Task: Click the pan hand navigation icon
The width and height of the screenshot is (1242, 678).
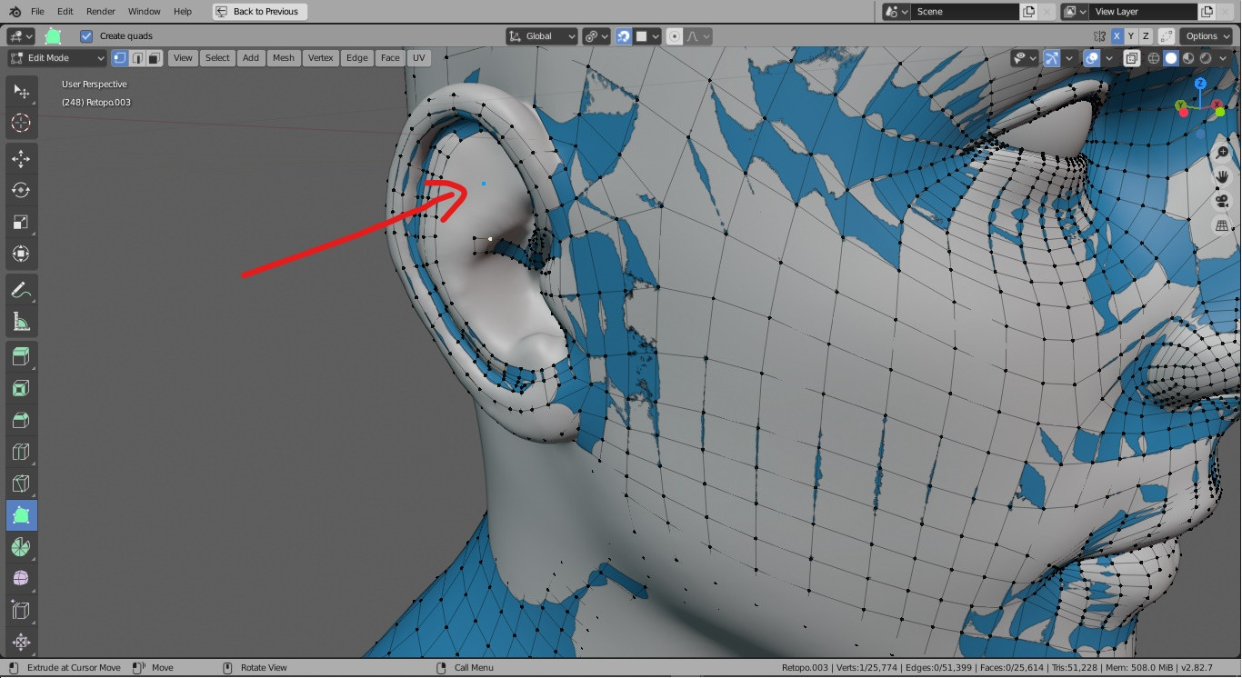Action: point(1222,177)
